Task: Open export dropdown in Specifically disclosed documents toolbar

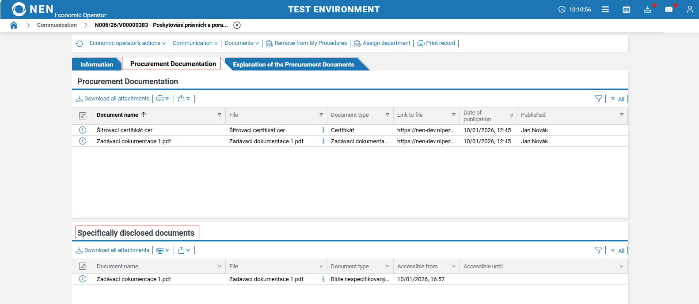Action: point(184,250)
